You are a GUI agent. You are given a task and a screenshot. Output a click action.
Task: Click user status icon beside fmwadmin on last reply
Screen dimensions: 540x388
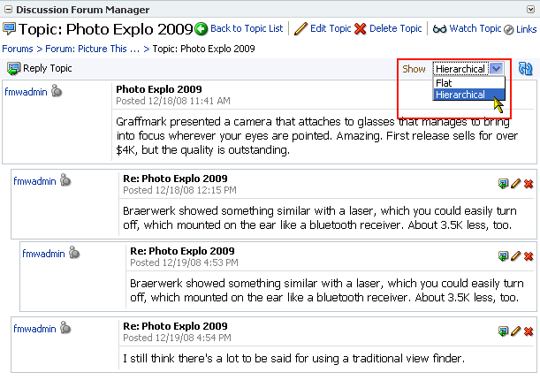coord(65,328)
